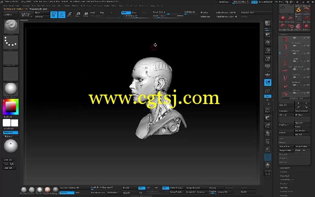Expand the Extract section
The height and width of the screenshot is (197, 315).
283,162
